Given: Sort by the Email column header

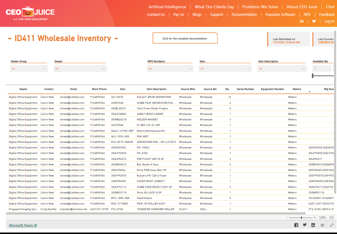Looking at the screenshot, I should 74,89.
